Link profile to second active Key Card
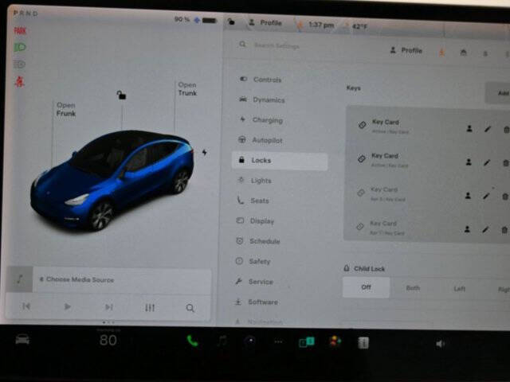Screen dimensions: 510x382 [x=469, y=162]
